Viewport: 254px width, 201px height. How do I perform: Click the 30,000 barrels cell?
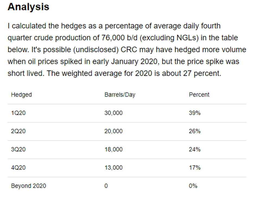[113, 113]
